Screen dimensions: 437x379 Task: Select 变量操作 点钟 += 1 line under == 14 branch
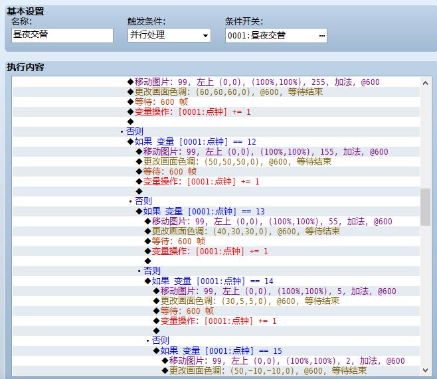click(x=217, y=321)
